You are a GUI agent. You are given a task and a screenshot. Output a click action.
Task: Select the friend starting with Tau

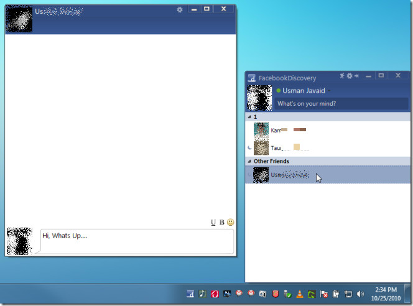(327, 148)
